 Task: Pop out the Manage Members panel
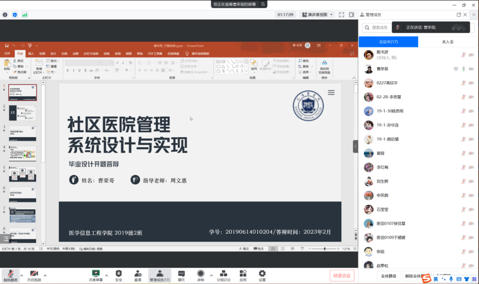pos(459,15)
